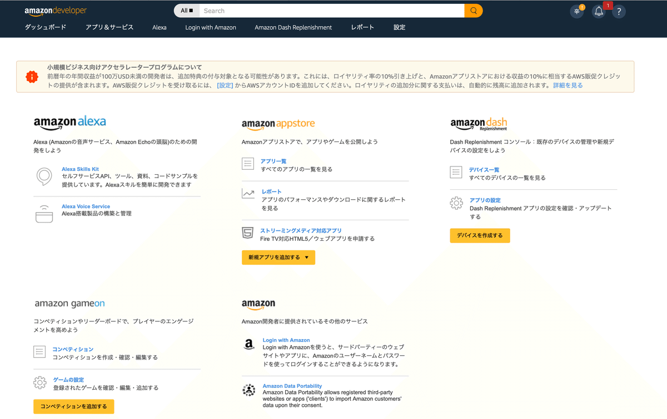Open the Amazon Data Portability link
667x419 pixels.
[x=292, y=386]
